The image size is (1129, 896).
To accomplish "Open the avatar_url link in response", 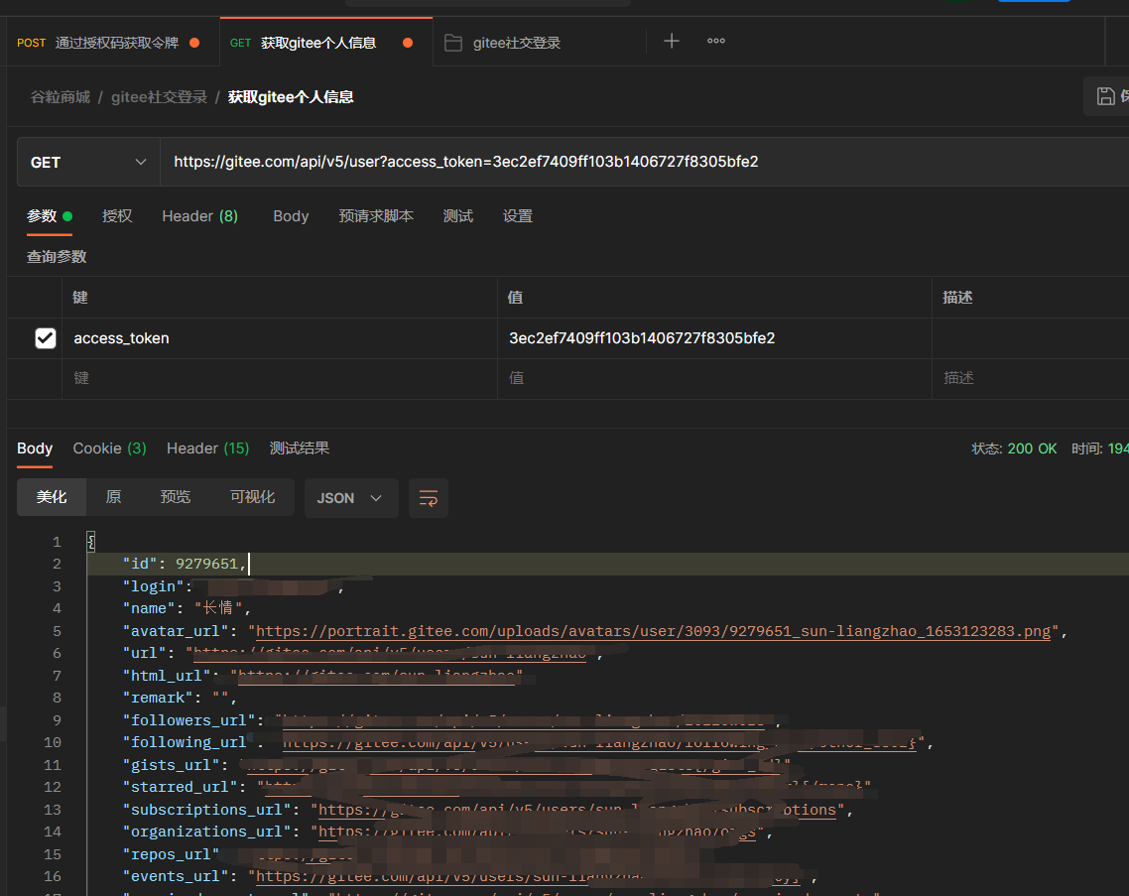I will pos(653,631).
